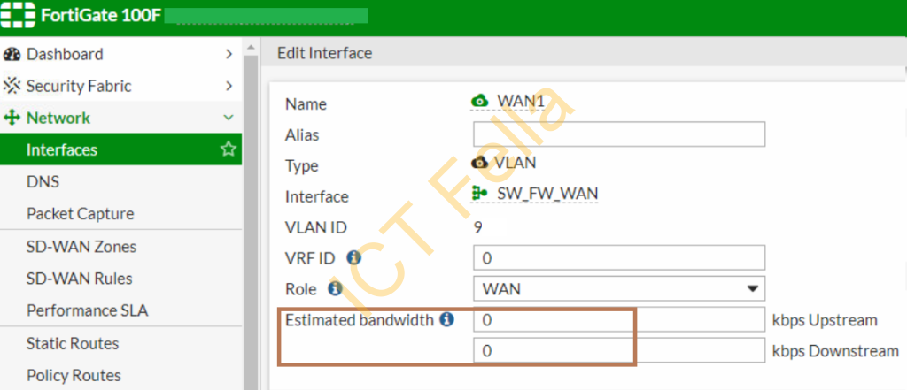The image size is (907, 390).
Task: Click the Security Fabric icon
Action: 12,86
